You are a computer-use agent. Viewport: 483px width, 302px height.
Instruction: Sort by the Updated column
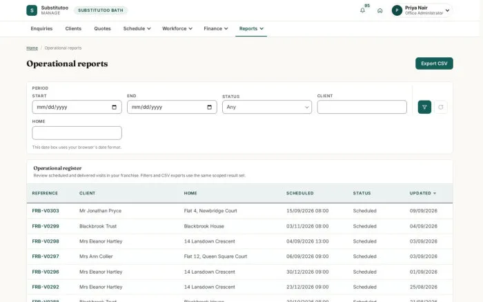coord(422,193)
